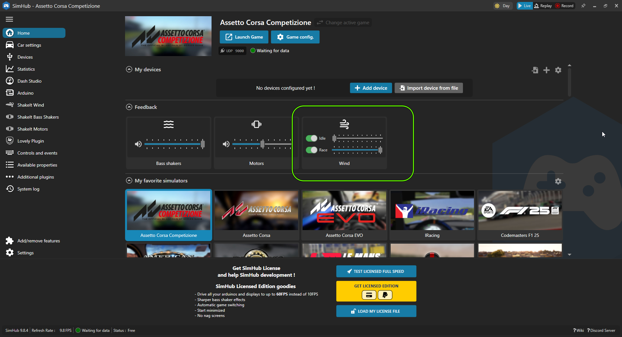Click the Bass shakers volume slider
622x337 pixels.
coord(175,144)
